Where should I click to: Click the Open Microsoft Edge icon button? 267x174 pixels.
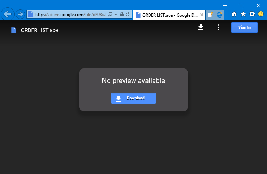pyautogui.click(x=219, y=15)
